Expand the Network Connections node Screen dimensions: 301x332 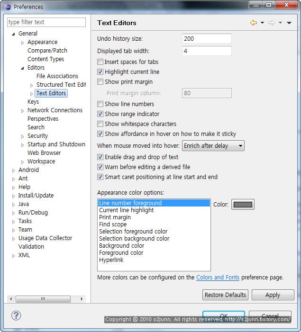pos(22,111)
